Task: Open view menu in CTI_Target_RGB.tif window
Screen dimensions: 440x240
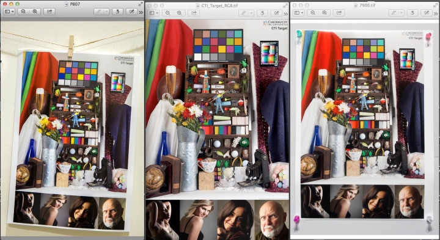Action: [x=153, y=13]
